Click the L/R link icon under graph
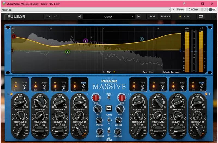The width and height of the screenshot is (218, 143). (109, 72)
